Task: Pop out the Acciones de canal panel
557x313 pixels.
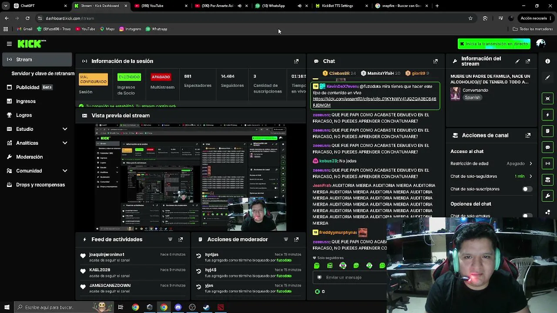Action: pyautogui.click(x=528, y=135)
